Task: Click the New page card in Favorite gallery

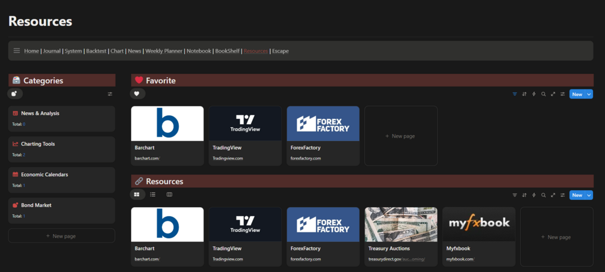Action: point(401,136)
